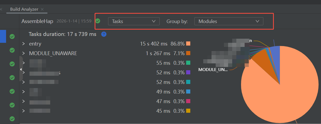Expand the MODULE_UNAWARE row

pos(24,53)
